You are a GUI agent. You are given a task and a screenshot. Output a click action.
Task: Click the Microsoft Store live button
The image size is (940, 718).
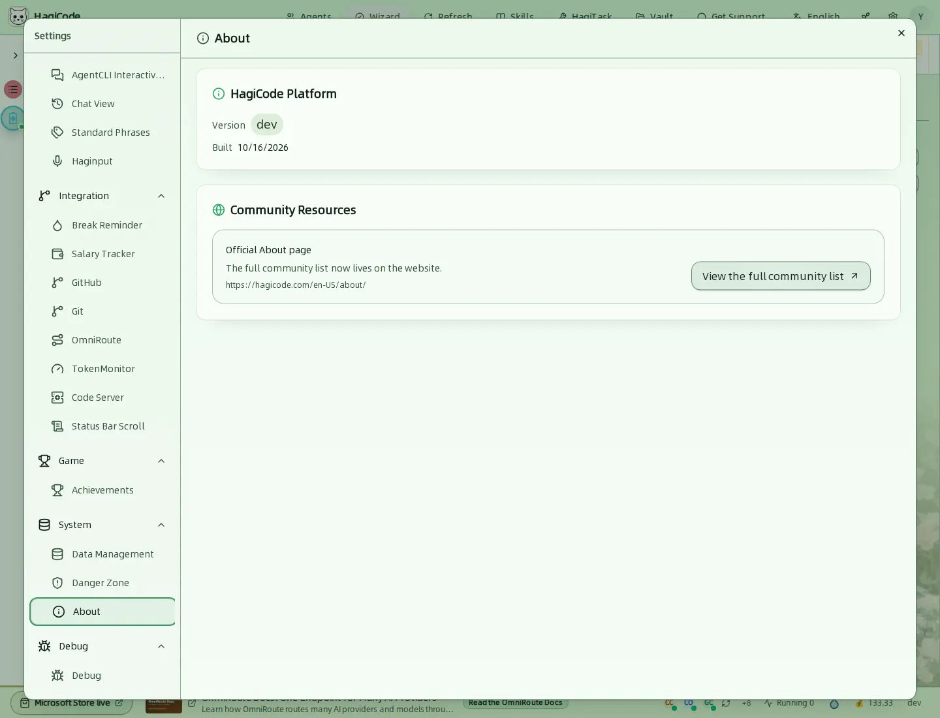point(72,703)
